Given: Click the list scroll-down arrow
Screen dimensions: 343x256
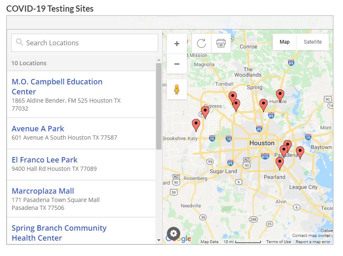Looking at the screenshot, I should coord(159,240).
